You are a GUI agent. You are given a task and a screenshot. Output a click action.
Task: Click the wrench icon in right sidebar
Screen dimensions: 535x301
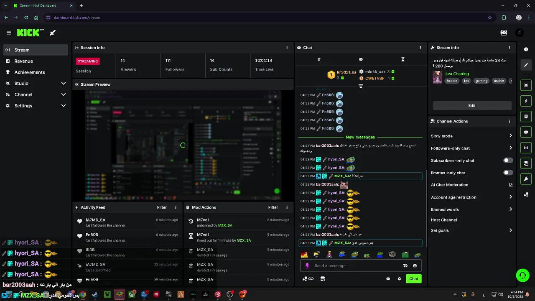pyautogui.click(x=526, y=179)
